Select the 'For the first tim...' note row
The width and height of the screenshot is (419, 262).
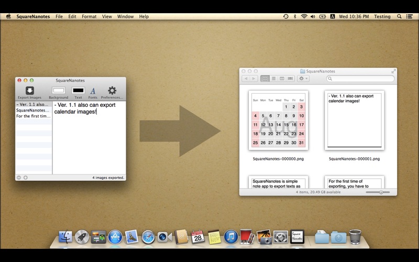[x=34, y=116]
